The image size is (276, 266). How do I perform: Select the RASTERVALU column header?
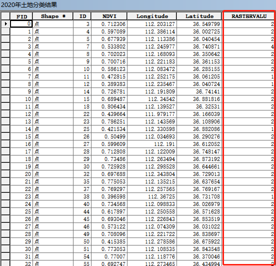249,16
